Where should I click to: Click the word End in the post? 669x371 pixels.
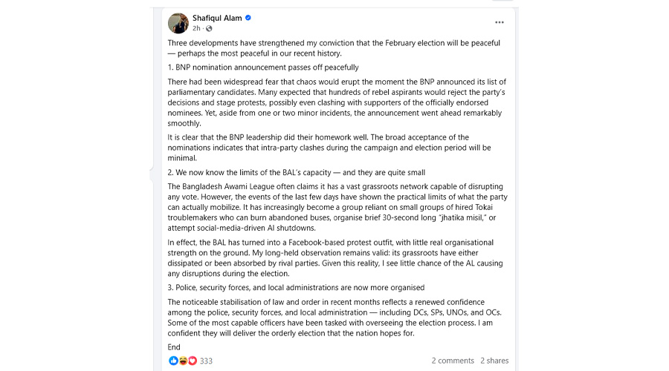pos(174,347)
